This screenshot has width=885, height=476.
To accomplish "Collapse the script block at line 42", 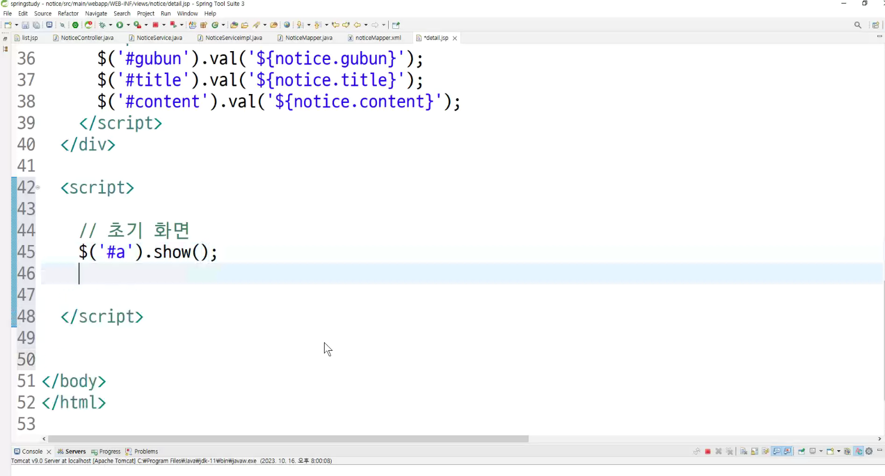I will (38, 187).
